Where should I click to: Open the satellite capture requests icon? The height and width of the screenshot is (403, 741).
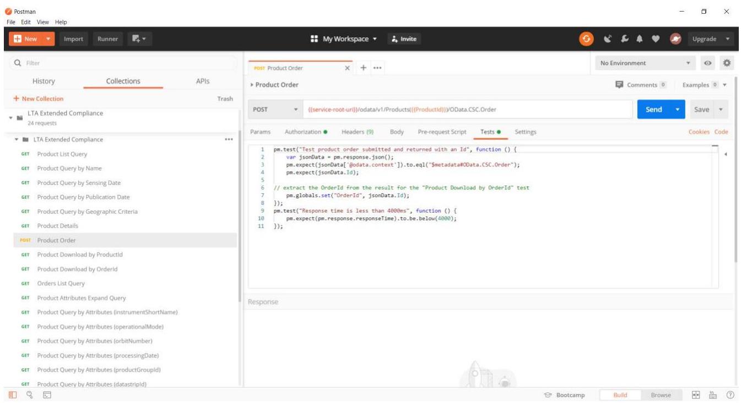point(609,39)
